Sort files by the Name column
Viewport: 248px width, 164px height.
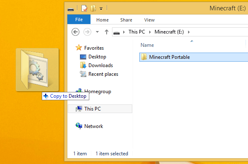click(x=147, y=45)
